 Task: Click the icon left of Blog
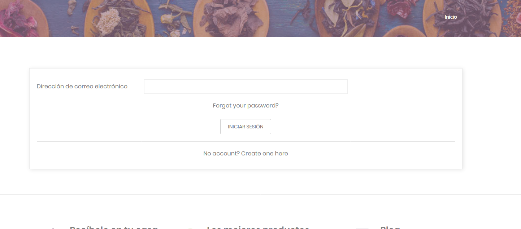(362, 228)
